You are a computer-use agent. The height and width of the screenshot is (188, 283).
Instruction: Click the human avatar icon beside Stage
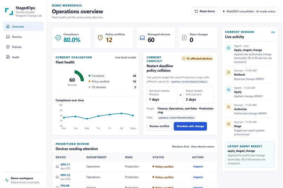point(229,124)
